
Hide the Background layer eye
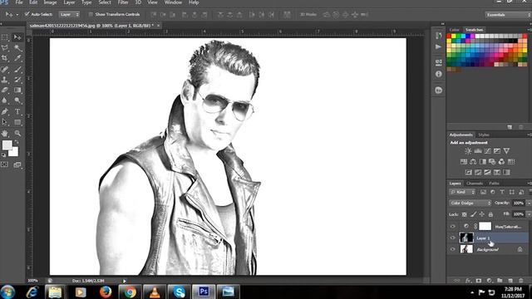pos(452,249)
